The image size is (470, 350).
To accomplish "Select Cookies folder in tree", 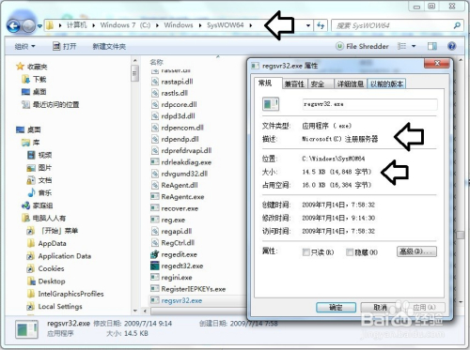I will [x=46, y=268].
